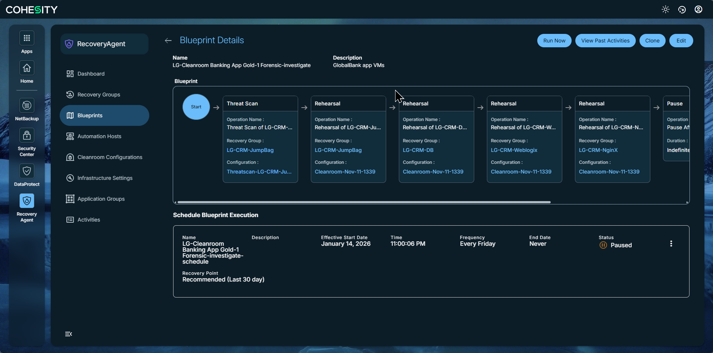Click the Start node in blueprint
This screenshot has width=713, height=353.
pos(196,107)
